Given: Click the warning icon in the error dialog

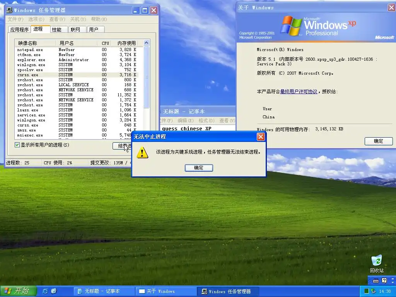Looking at the screenshot, I should [142, 152].
